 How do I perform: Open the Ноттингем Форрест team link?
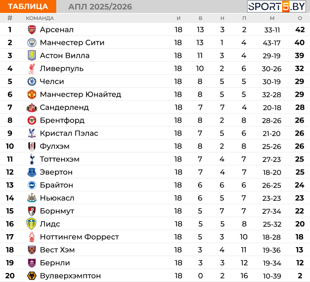[x=79, y=237]
